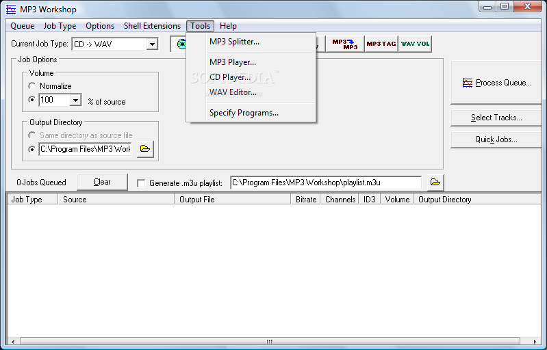Image resolution: width=547 pixels, height=350 pixels.
Task: Click the Output Directory column header
Action: pos(478,200)
